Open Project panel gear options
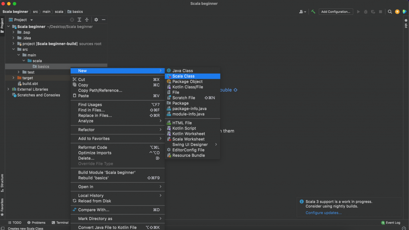The image size is (409, 230). [96, 20]
